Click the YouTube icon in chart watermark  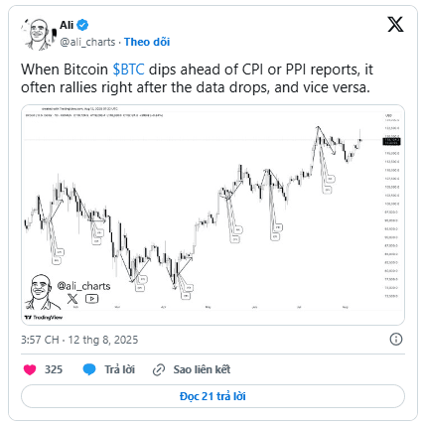tap(91, 299)
